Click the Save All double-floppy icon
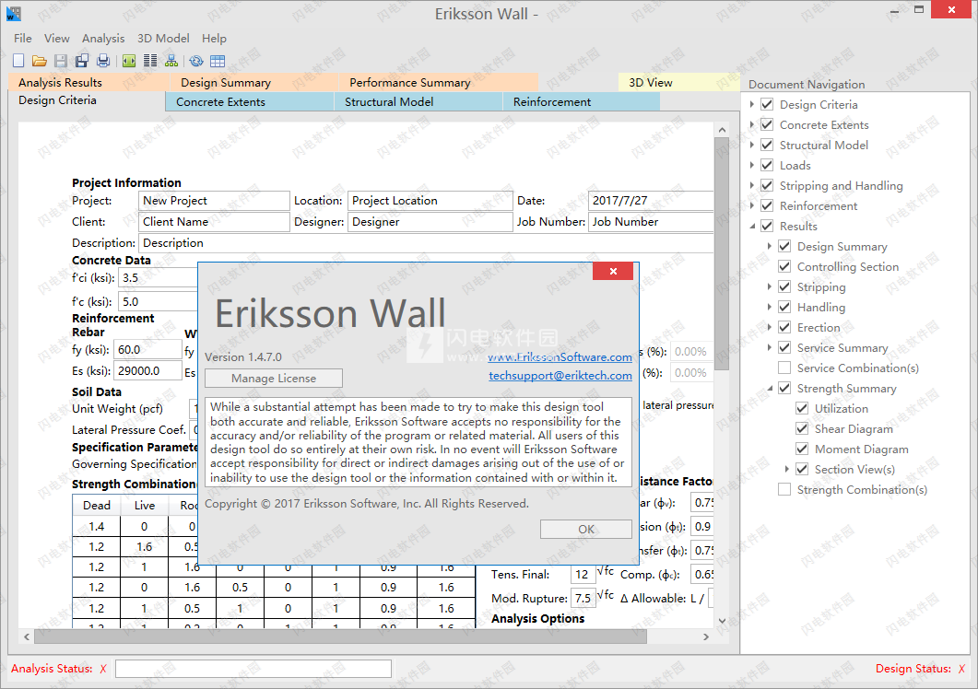 point(81,61)
